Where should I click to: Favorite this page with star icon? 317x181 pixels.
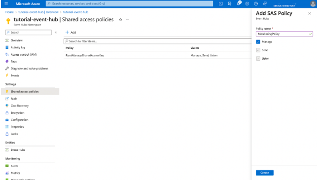[120, 20]
